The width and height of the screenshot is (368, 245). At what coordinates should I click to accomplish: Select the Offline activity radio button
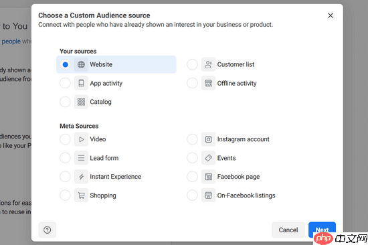[193, 83]
